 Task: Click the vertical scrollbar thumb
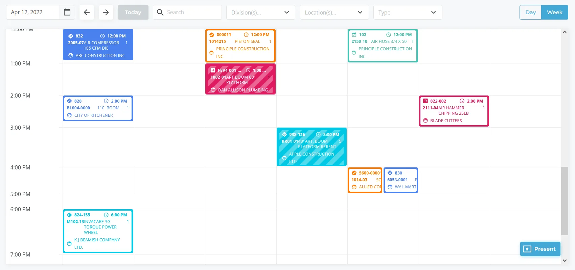tap(564, 201)
